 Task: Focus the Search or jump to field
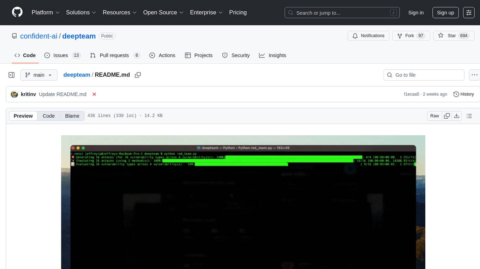(x=342, y=13)
